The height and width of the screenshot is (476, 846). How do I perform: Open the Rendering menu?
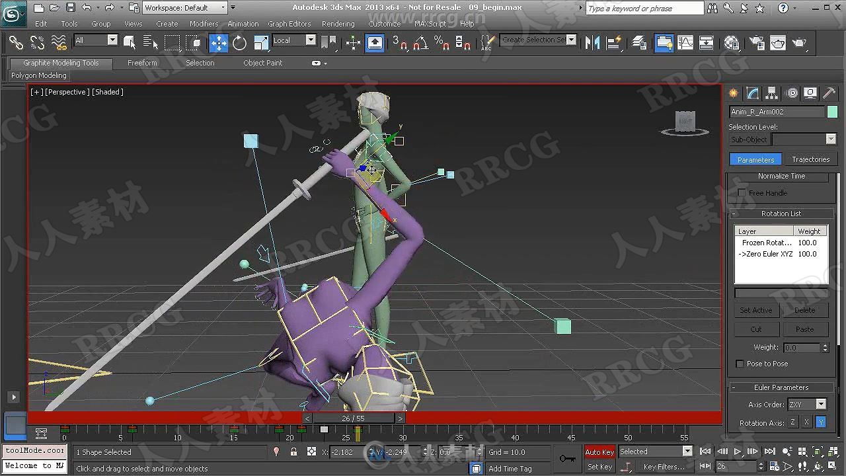pos(338,24)
